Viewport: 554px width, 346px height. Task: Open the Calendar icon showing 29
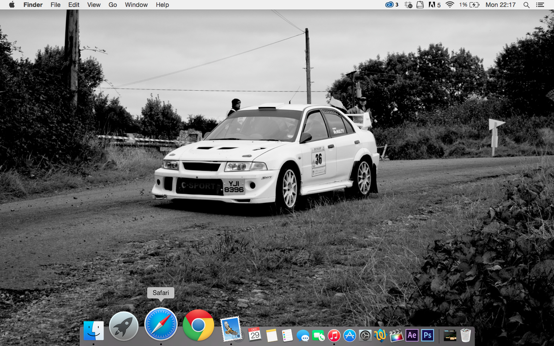coord(255,334)
